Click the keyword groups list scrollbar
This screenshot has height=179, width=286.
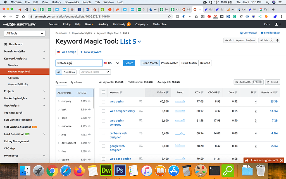(94, 99)
